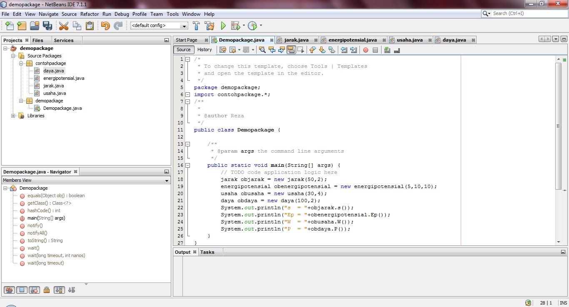The height and width of the screenshot is (307, 569).
Task: Click the Source button in the editor
Action: (183, 50)
